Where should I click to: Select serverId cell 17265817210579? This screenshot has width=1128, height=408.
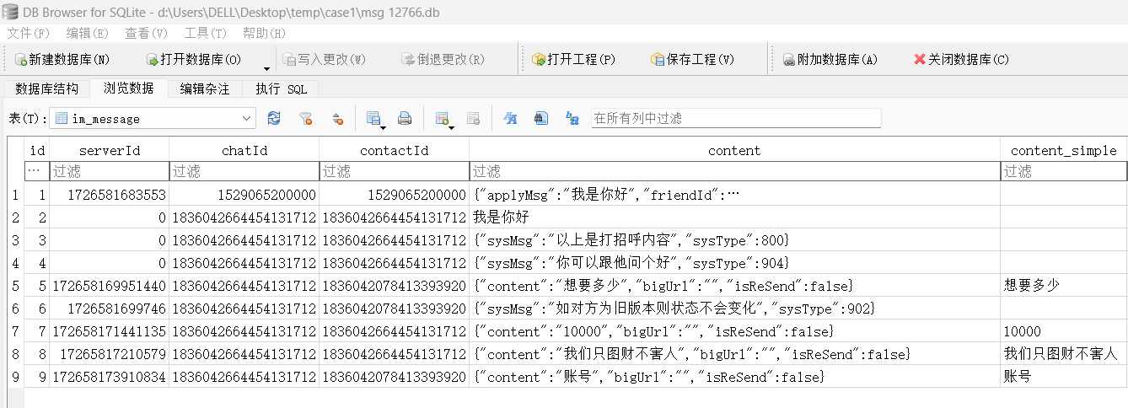click(x=110, y=354)
